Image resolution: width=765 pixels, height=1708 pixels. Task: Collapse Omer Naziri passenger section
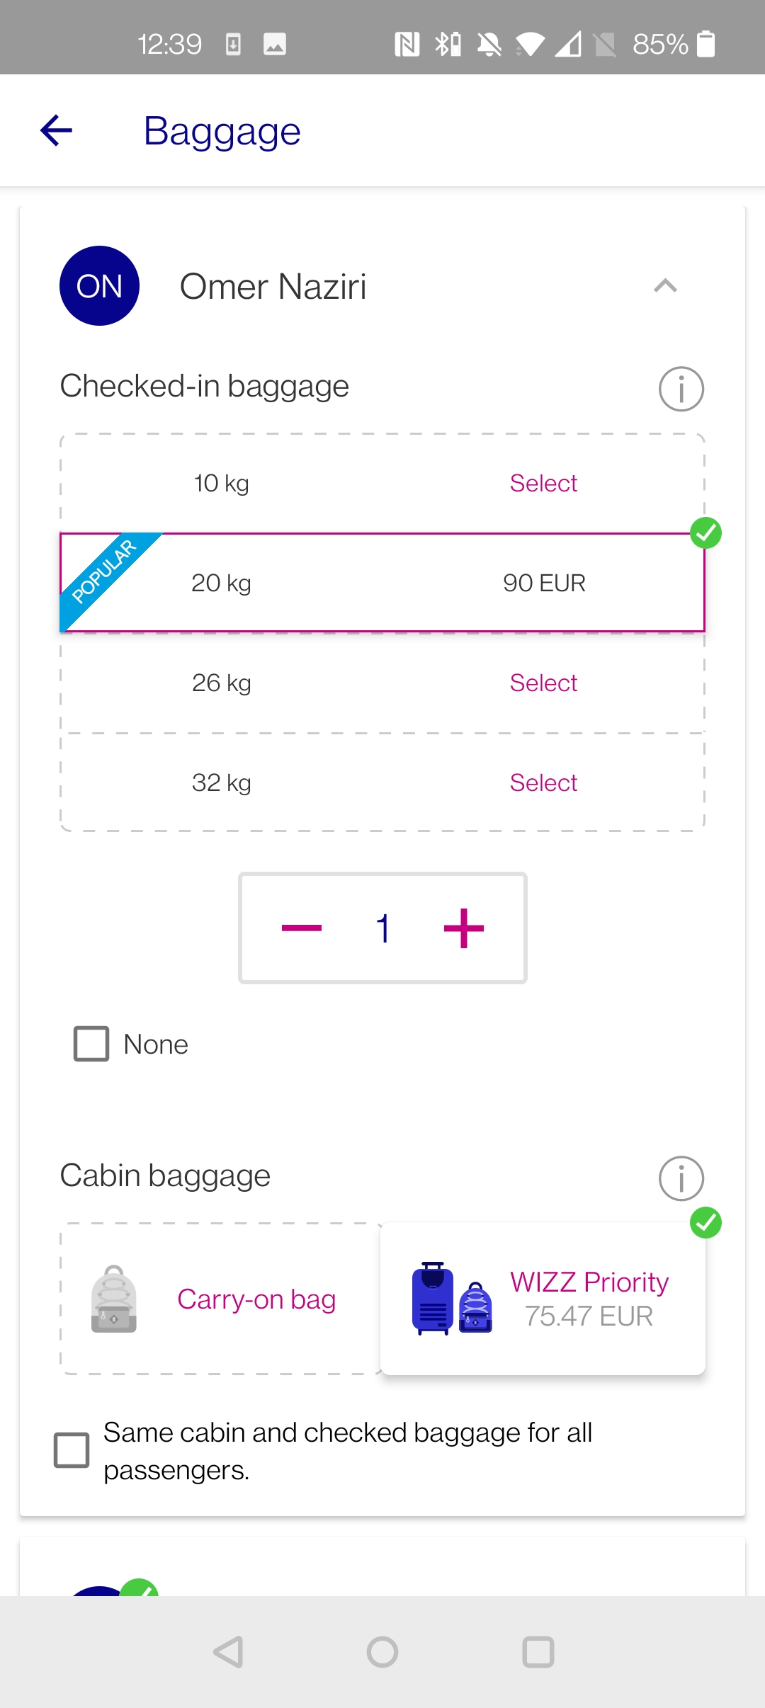[x=665, y=286]
